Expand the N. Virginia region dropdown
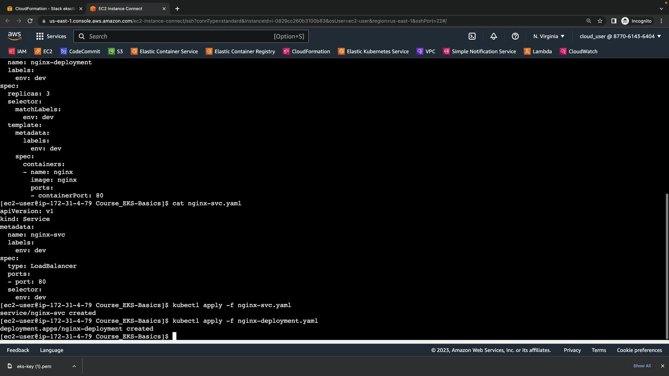The image size is (669, 376). [548, 36]
